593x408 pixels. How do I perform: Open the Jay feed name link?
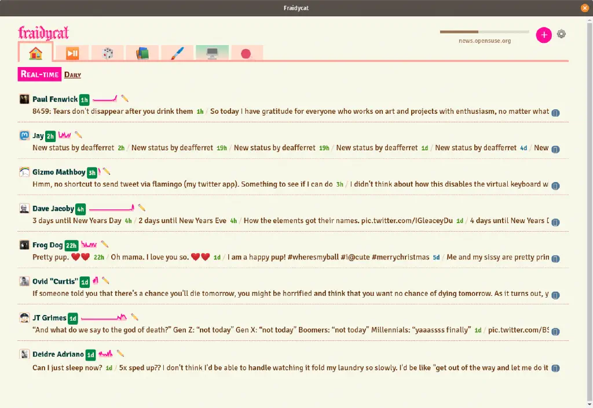pos(38,135)
